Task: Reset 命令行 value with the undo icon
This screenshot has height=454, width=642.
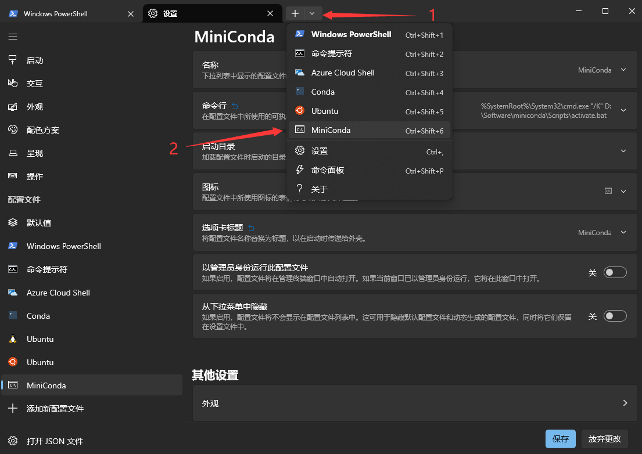Action: tap(235, 106)
